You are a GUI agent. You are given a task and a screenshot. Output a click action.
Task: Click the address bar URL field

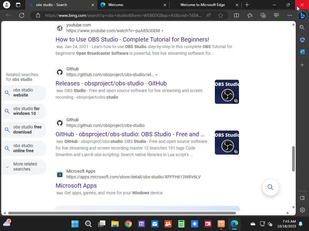click(x=123, y=15)
